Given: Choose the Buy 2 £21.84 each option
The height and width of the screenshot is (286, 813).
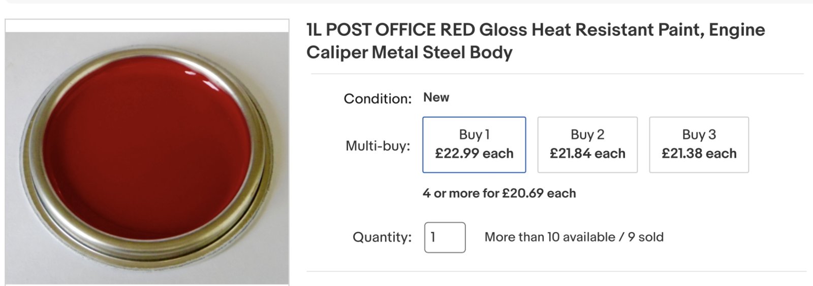Looking at the screenshot, I should click(587, 145).
